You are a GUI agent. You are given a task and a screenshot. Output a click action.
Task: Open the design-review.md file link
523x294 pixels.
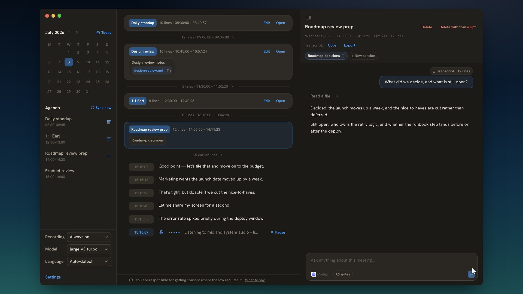click(148, 71)
